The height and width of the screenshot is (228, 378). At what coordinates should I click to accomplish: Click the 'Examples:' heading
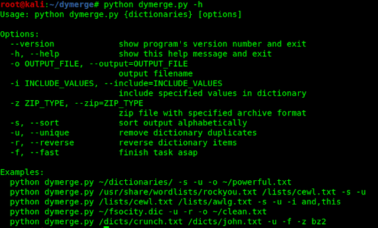pos(22,172)
